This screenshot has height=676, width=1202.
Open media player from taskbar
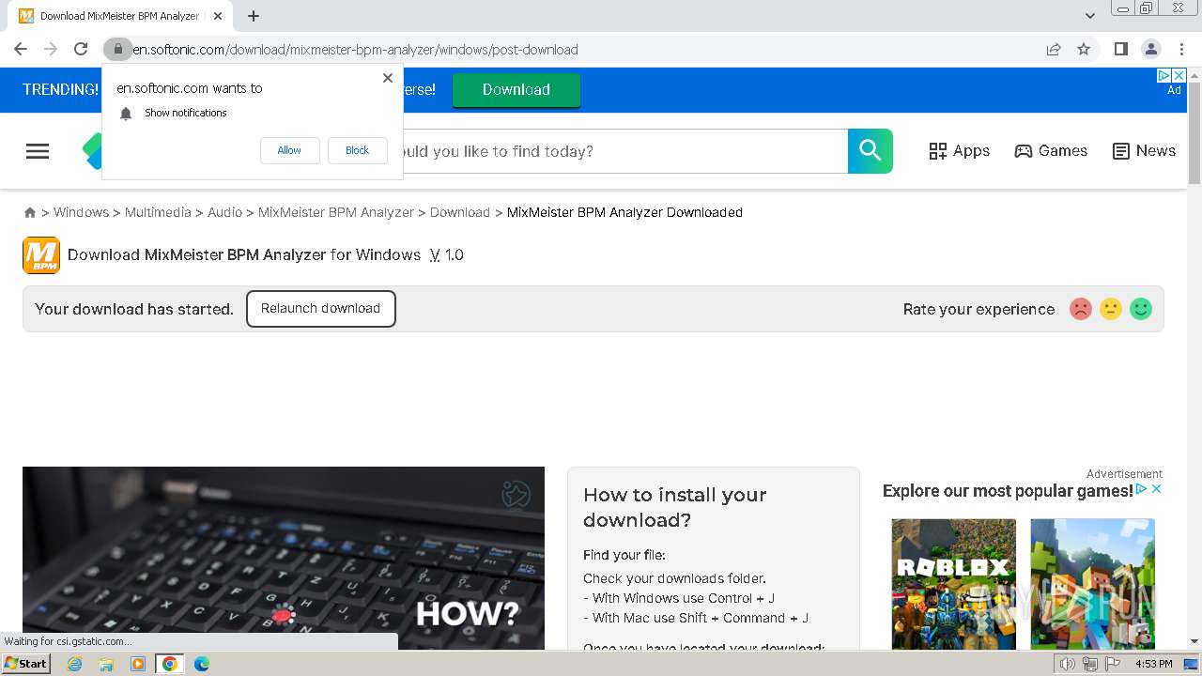click(138, 664)
